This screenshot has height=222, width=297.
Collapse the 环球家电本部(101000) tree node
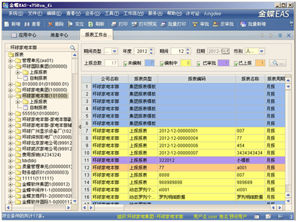pyautogui.click(x=10, y=96)
